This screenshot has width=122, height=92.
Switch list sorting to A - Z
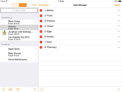click(15, 5)
